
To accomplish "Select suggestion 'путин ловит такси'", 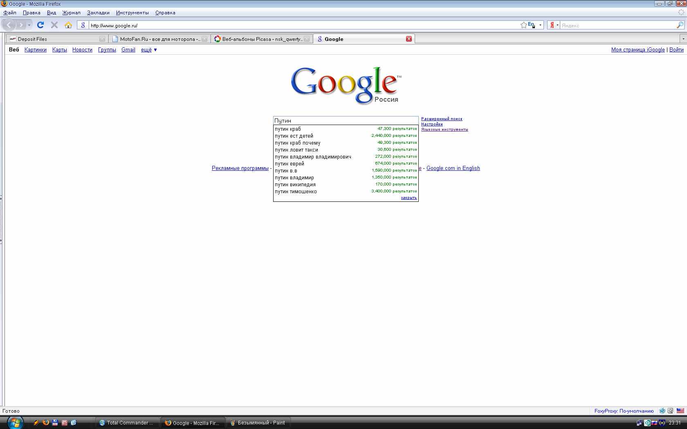I will point(346,150).
